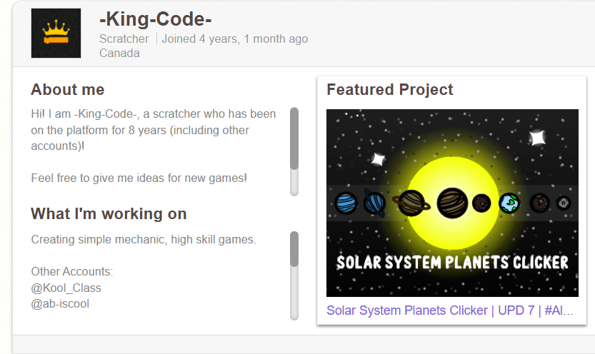Viewport: 595px width, 354px height.
Task: Open the 'Solar System Planets Clicker | UPD 7' link
Action: click(450, 310)
